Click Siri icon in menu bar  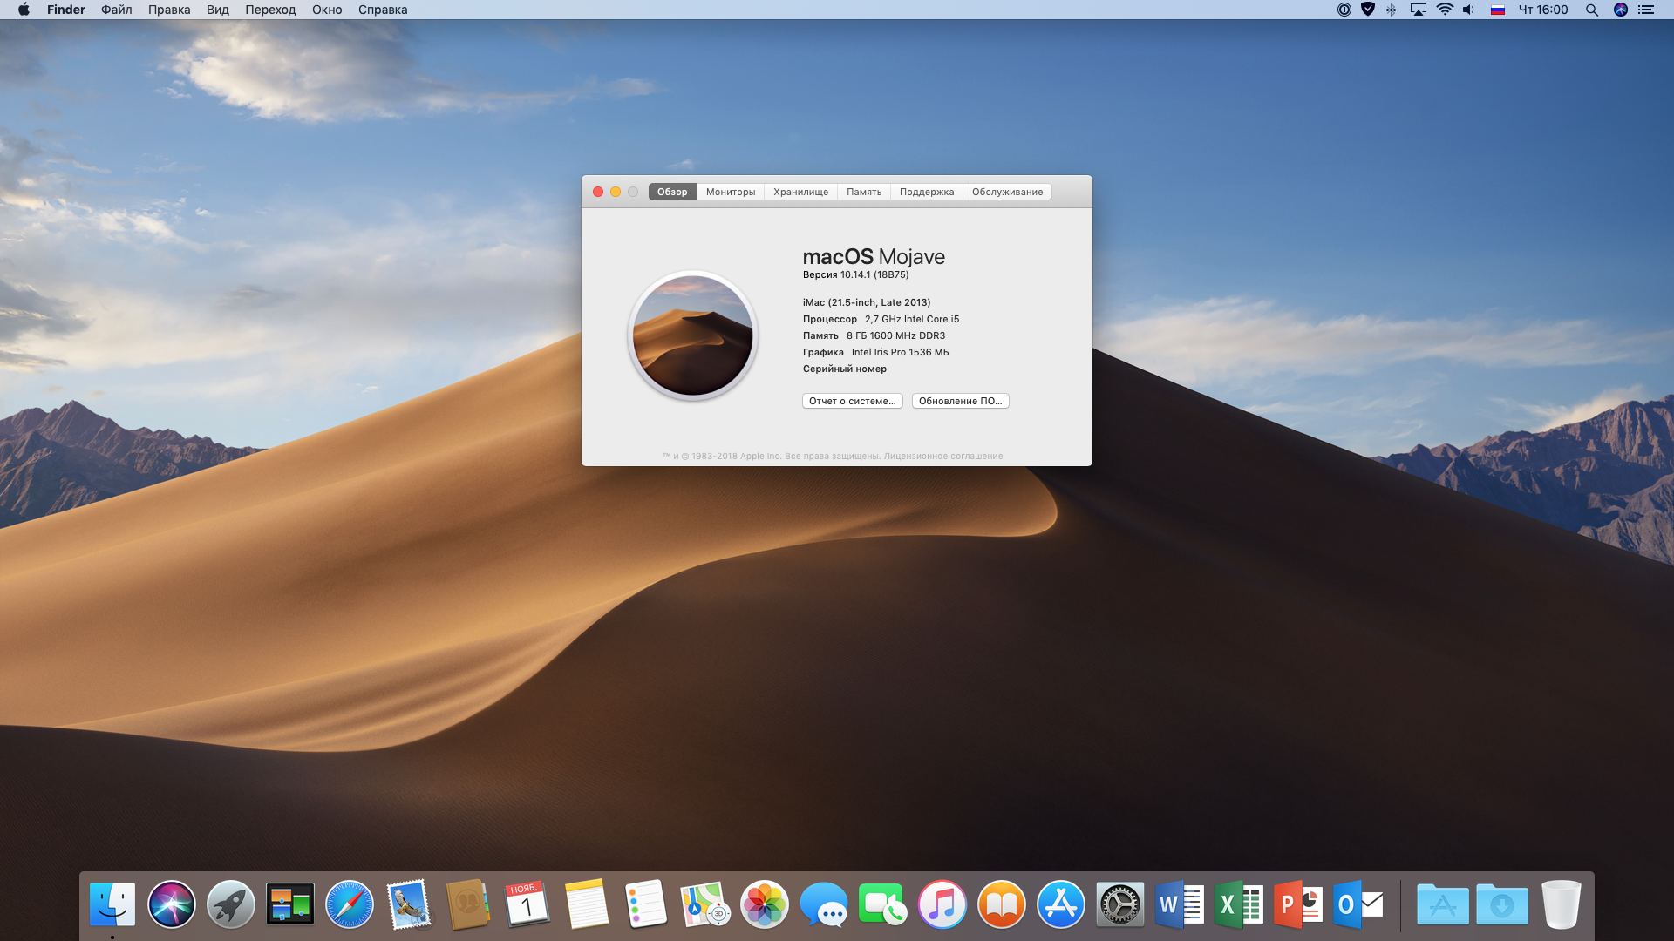tap(1621, 10)
